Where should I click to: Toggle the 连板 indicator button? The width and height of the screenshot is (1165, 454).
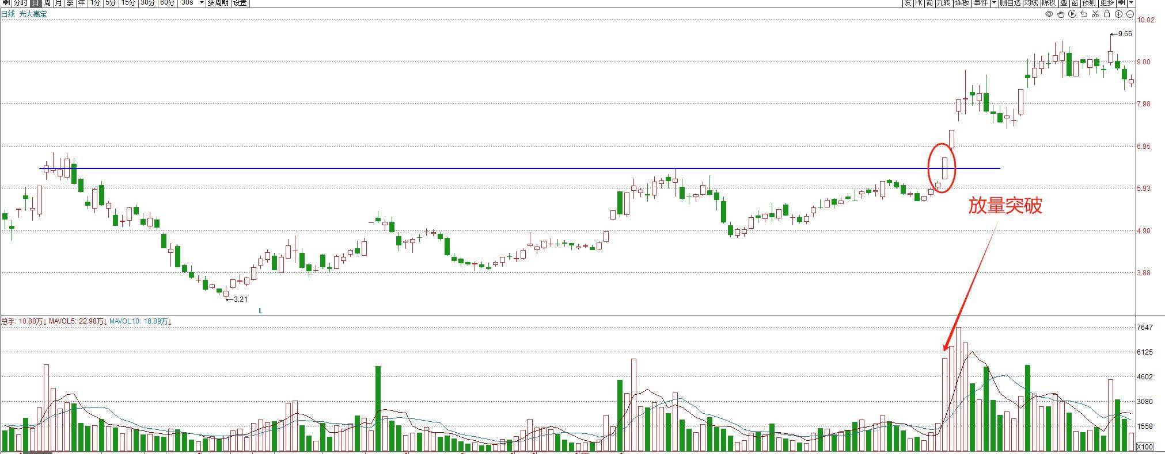click(962, 3)
